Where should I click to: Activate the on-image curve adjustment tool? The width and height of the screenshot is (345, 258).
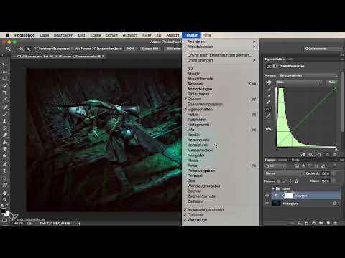click(x=268, y=82)
